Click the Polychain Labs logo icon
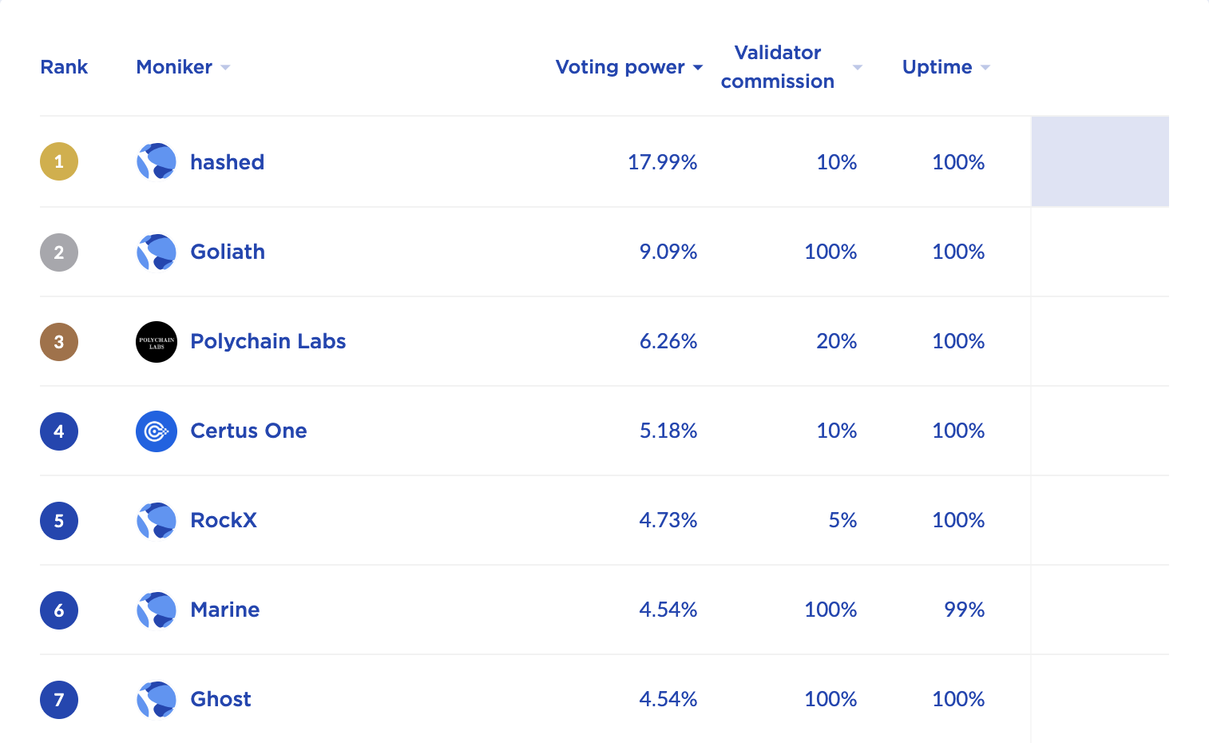Image resolution: width=1209 pixels, height=743 pixels. (157, 342)
